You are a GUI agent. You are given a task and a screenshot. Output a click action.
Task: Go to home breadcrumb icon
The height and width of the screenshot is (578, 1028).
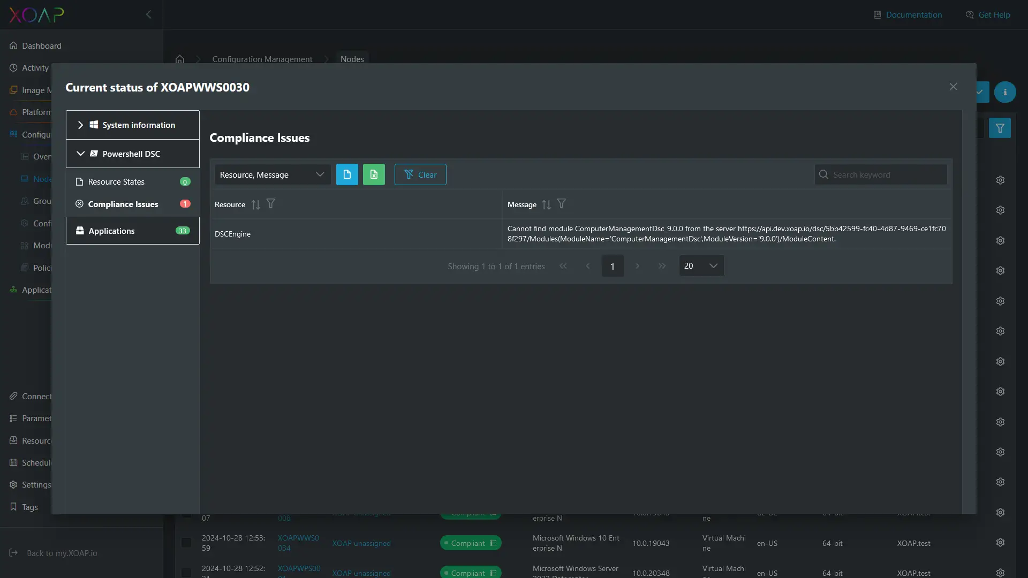pos(180,59)
